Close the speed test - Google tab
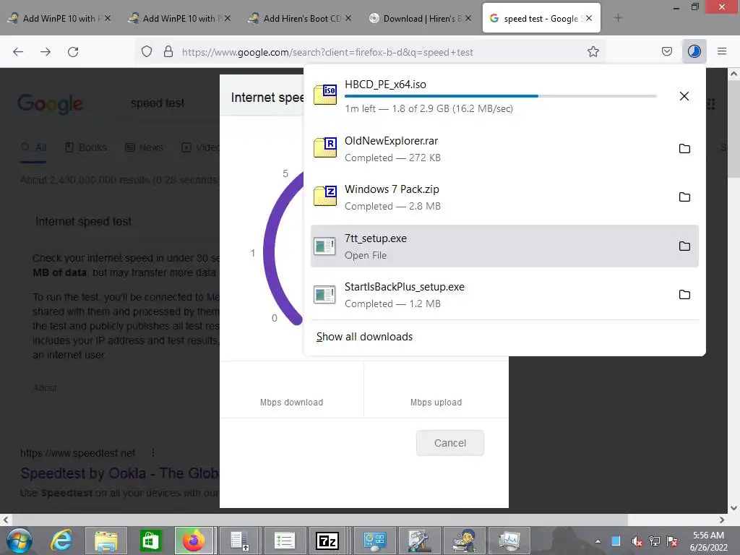The width and height of the screenshot is (740, 555). click(x=589, y=18)
